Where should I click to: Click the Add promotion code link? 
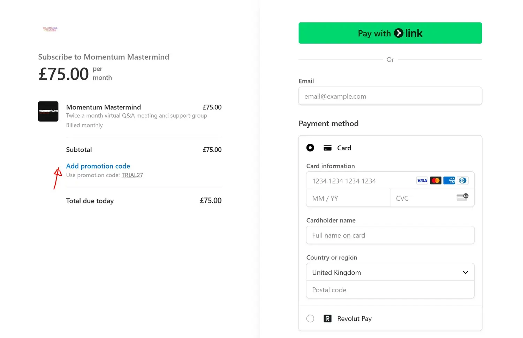pos(98,166)
